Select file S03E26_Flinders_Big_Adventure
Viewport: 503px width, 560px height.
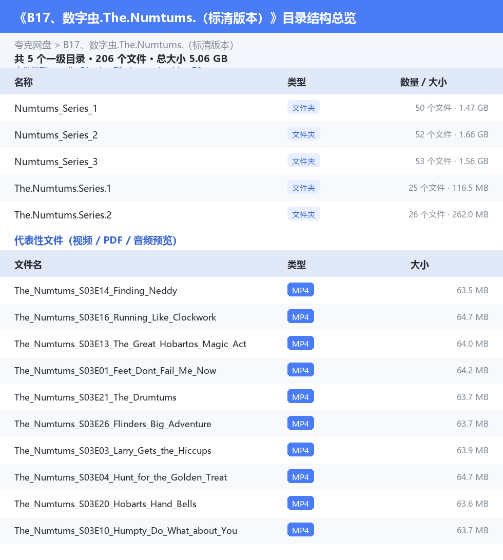112,424
